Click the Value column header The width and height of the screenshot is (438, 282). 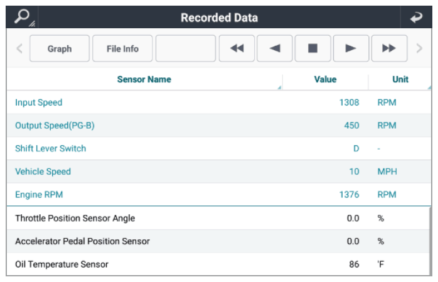tap(325, 79)
